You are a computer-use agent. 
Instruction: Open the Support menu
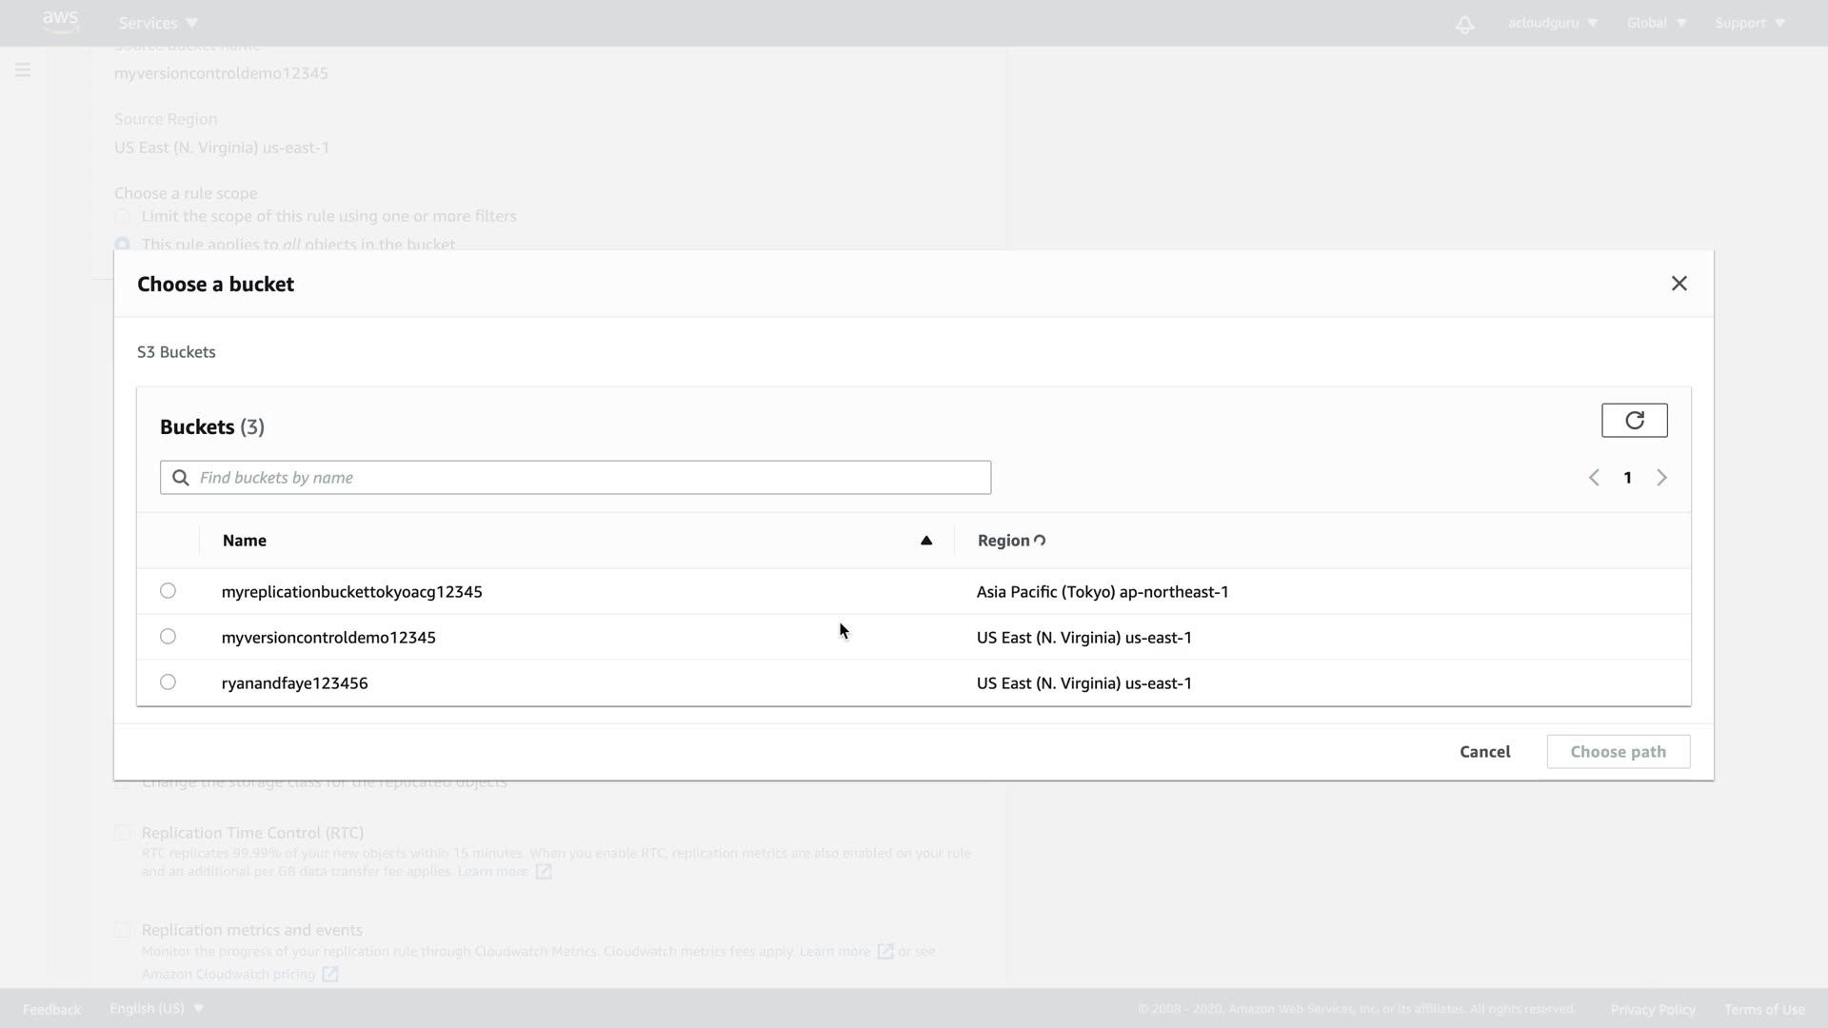tap(1749, 23)
